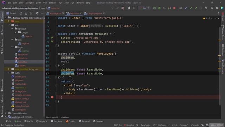Click the green Debug bug icon

pyautogui.click(x=159, y=8)
